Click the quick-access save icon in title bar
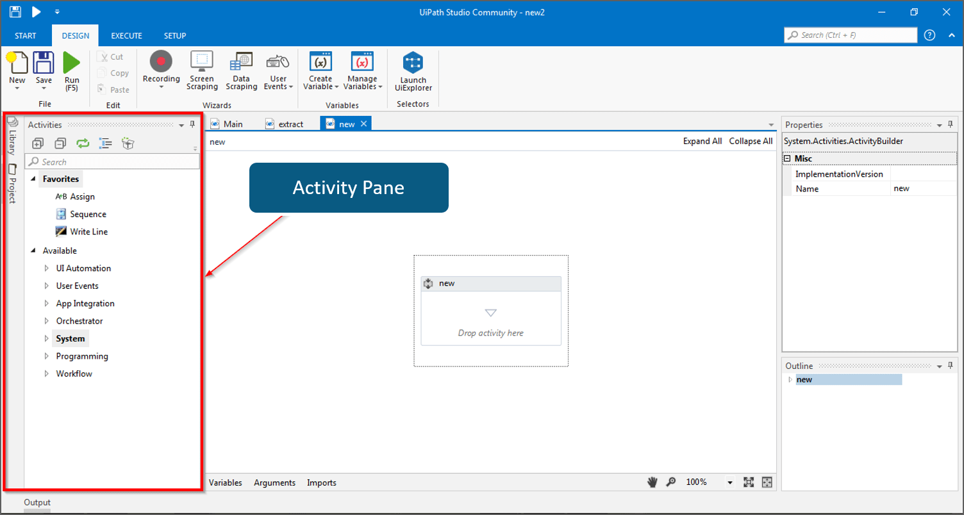Screen dimensions: 964x515 (x=15, y=12)
